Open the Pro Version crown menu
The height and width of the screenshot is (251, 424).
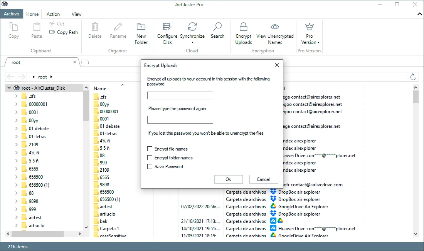(x=310, y=33)
